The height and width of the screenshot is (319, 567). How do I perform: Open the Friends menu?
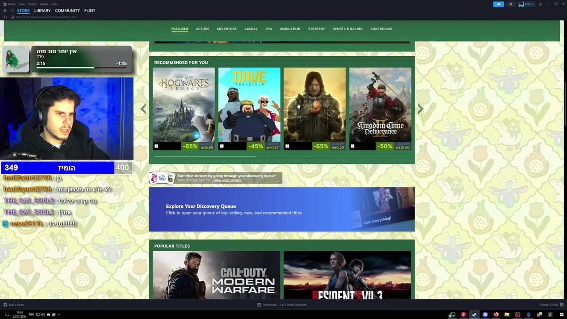32,4
